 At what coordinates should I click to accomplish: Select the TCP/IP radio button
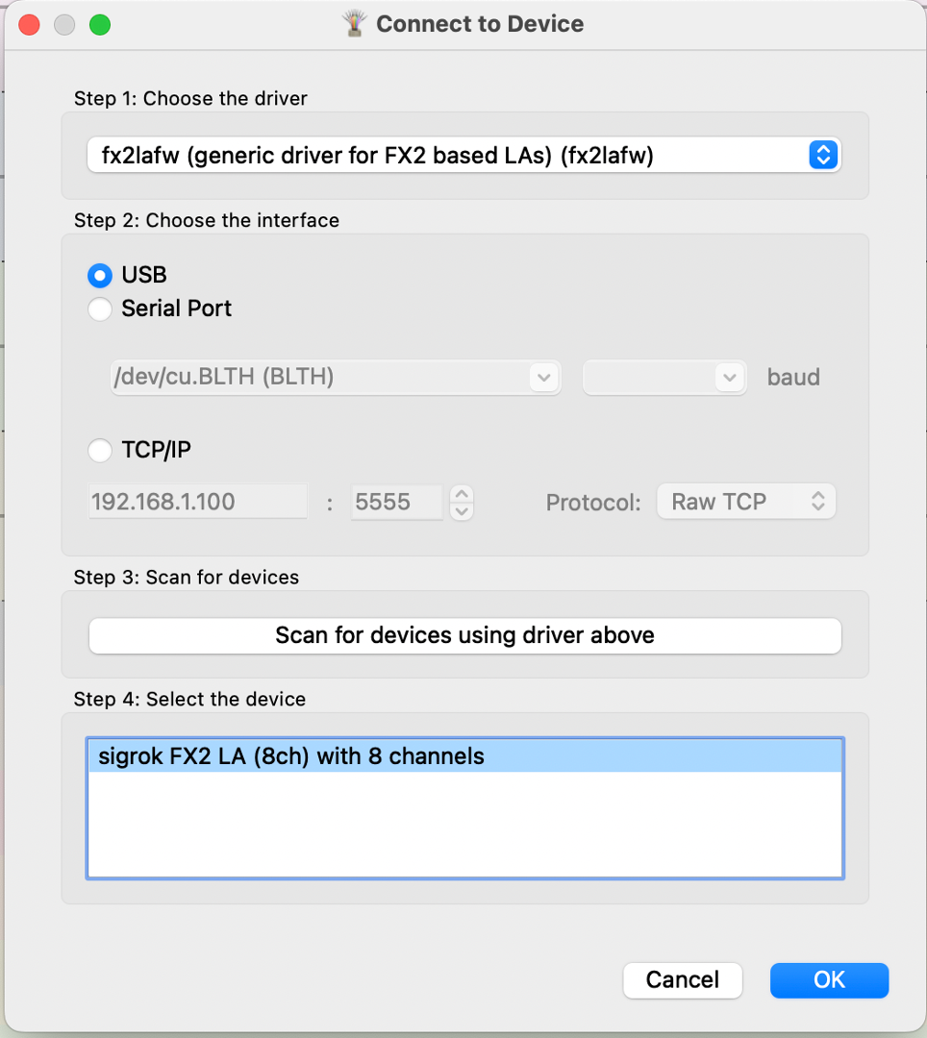pos(100,450)
